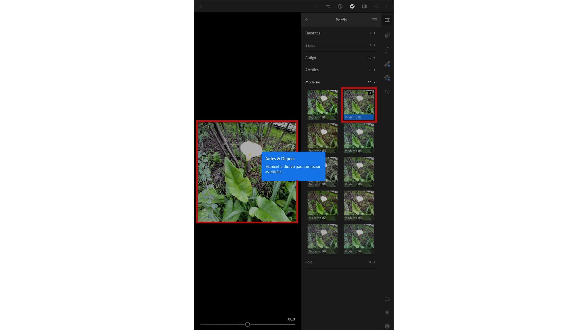Collapse the Moderno profile group

coord(341,82)
